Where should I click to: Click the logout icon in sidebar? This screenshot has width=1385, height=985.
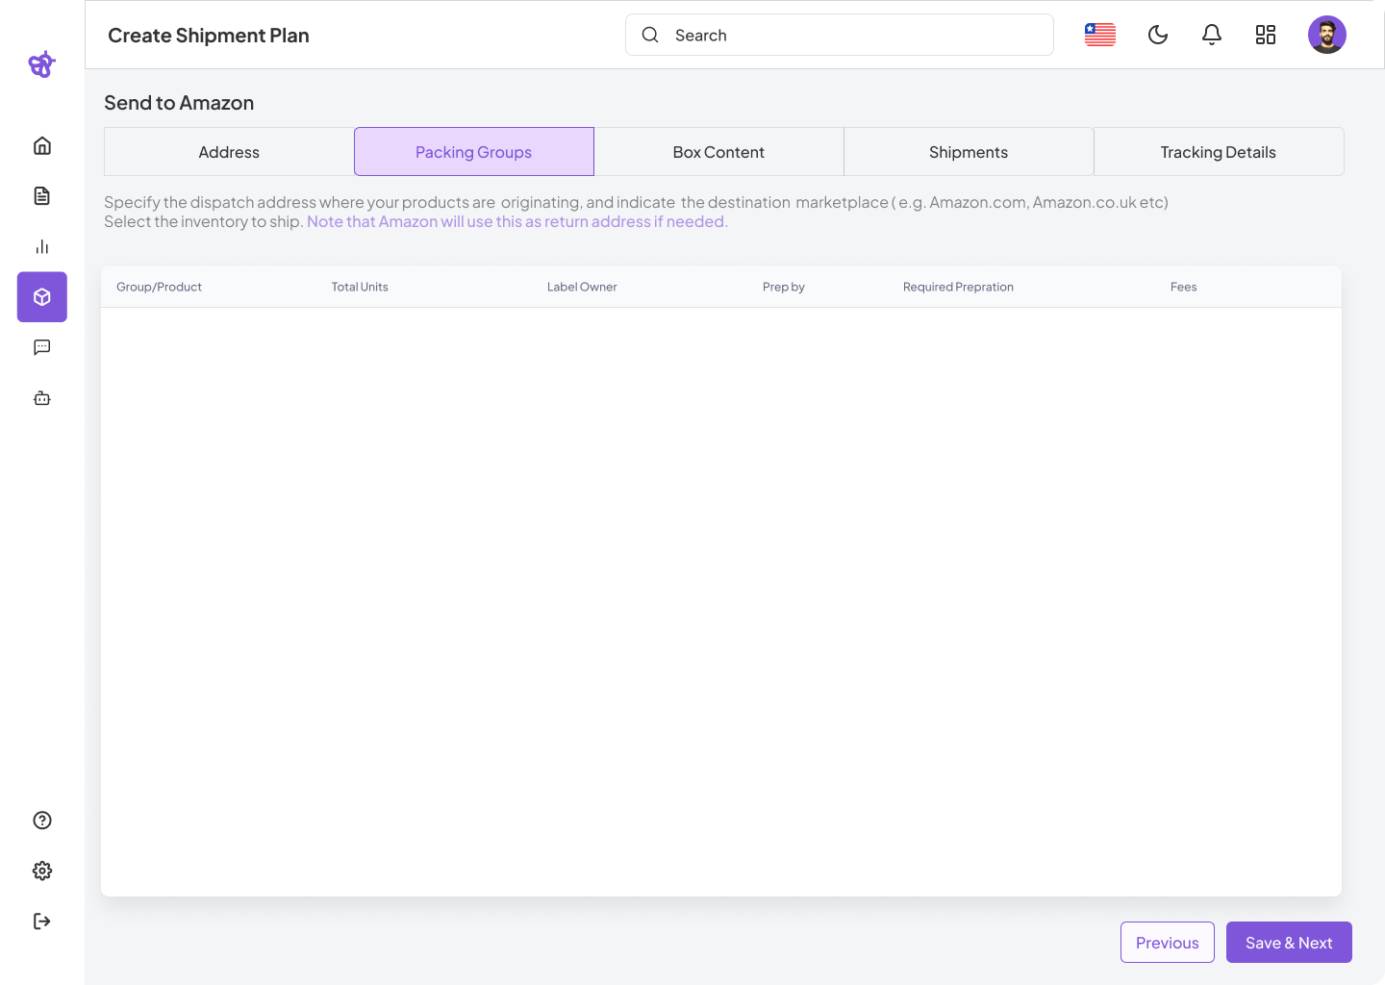pyautogui.click(x=42, y=922)
